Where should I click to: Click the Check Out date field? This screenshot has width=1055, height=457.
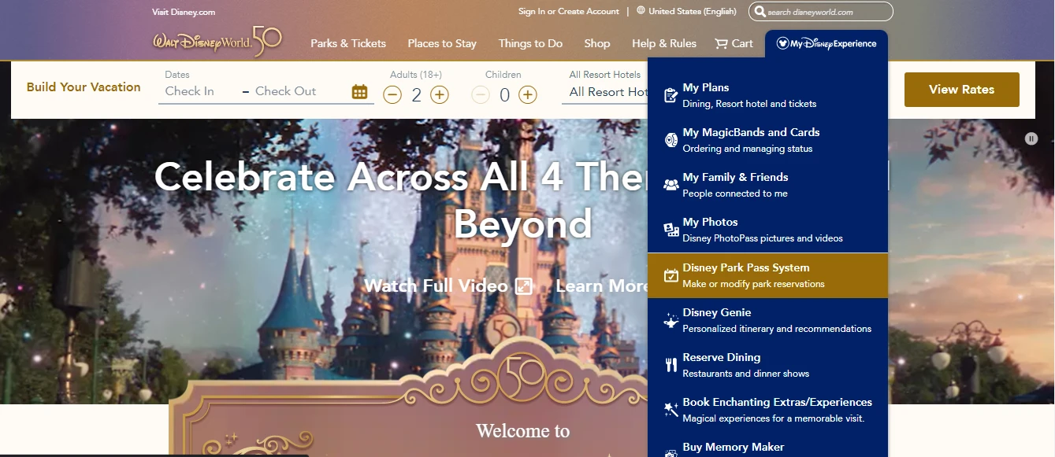pyautogui.click(x=299, y=91)
